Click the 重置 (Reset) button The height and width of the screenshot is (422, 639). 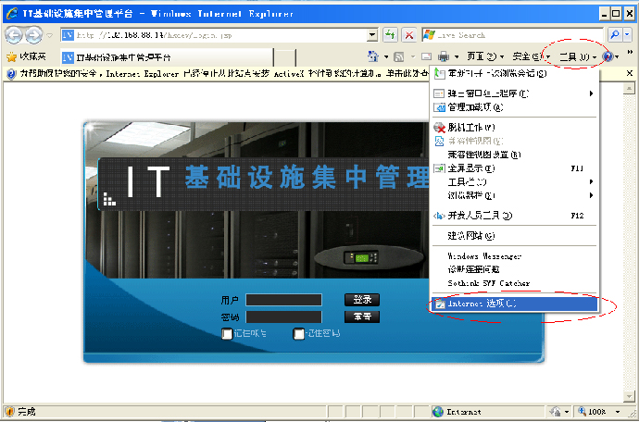point(362,316)
